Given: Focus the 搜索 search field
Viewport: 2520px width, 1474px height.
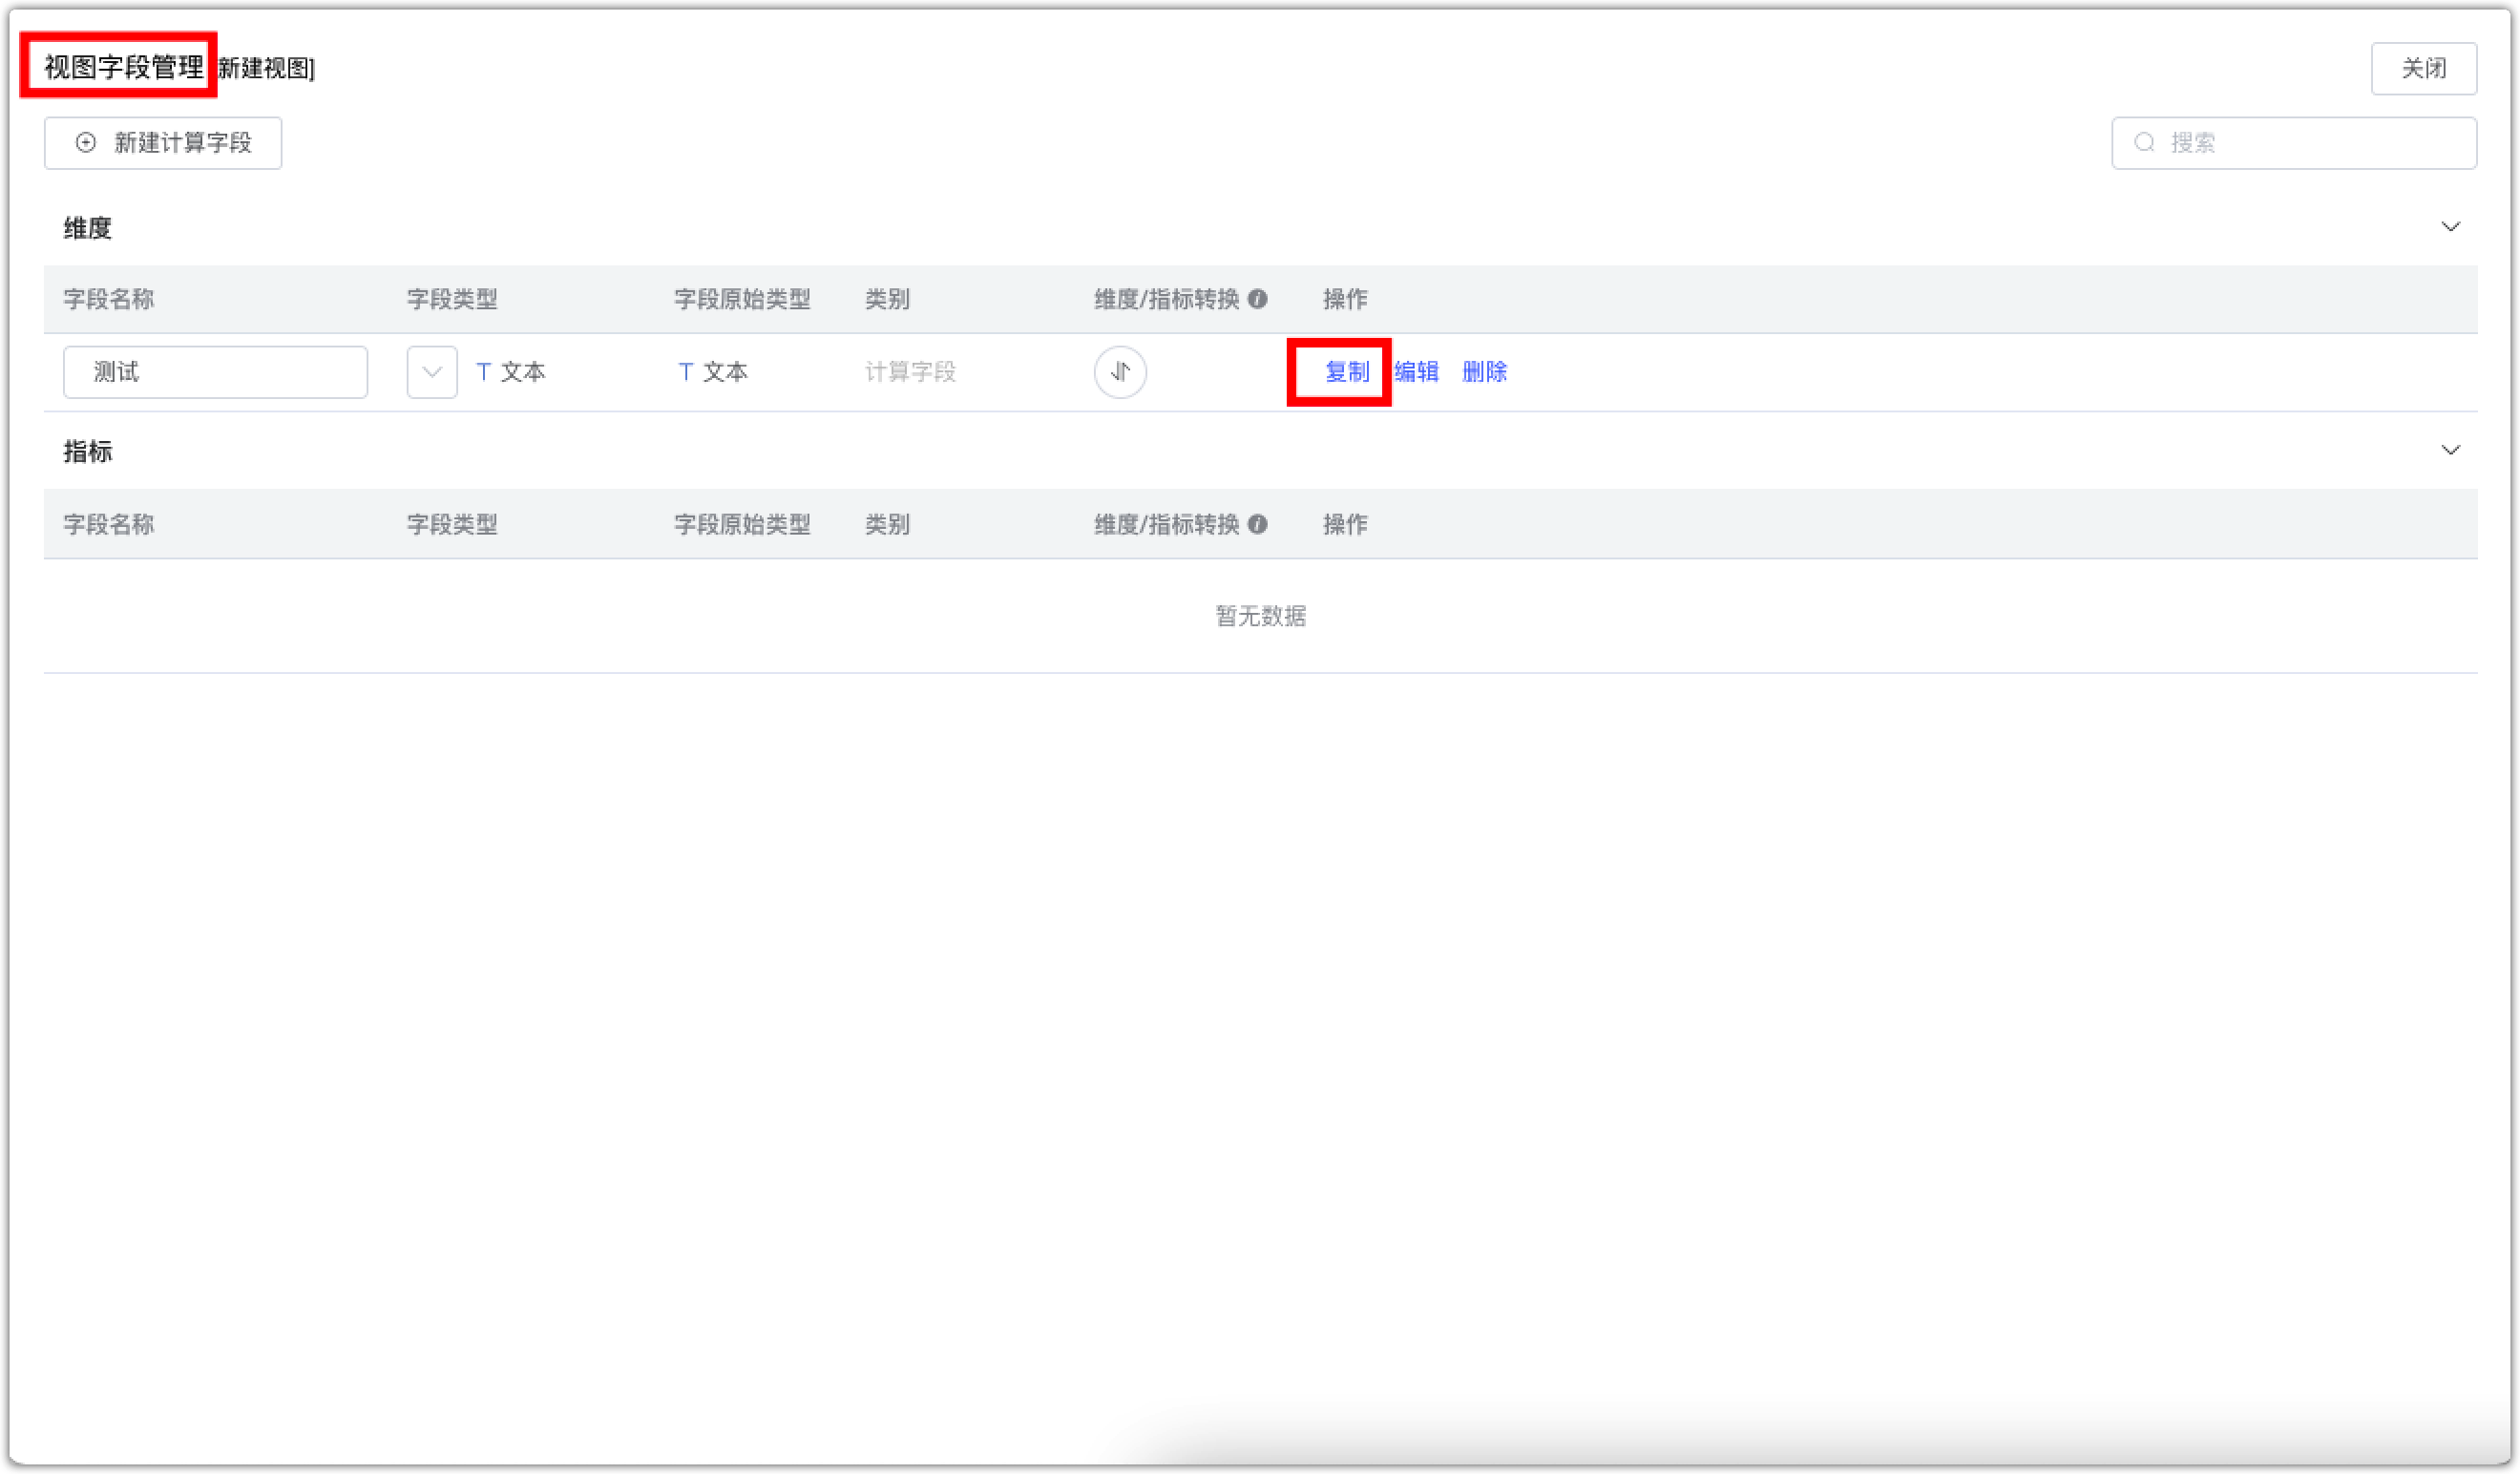Looking at the screenshot, I should tap(2294, 143).
